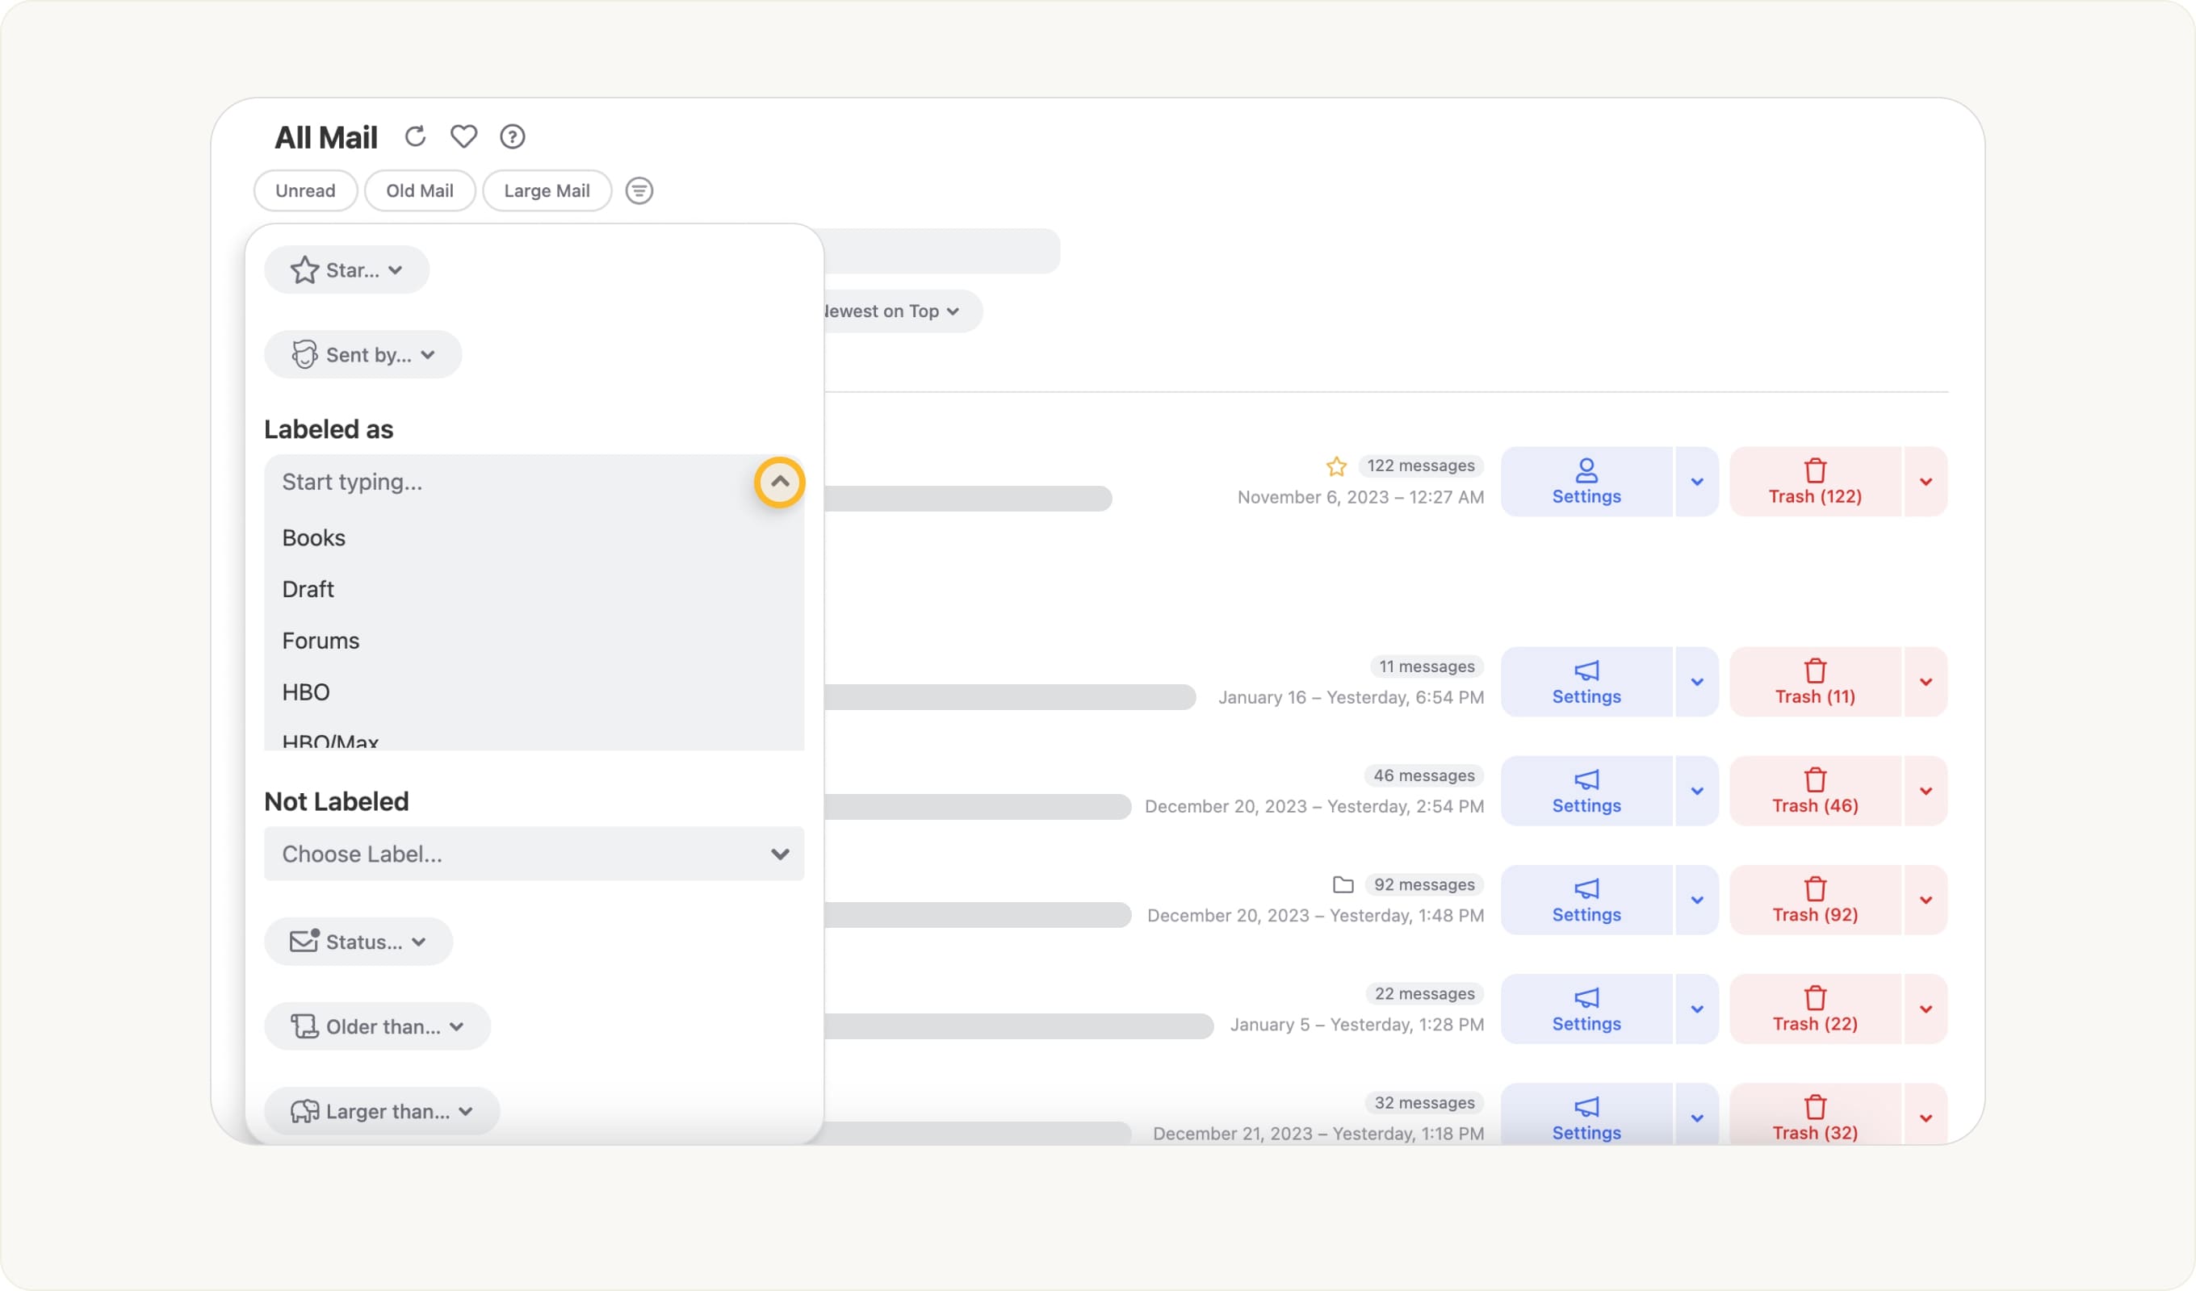Toggle the Unread filter
Viewport: 2196px width, 1291px height.
click(x=305, y=190)
